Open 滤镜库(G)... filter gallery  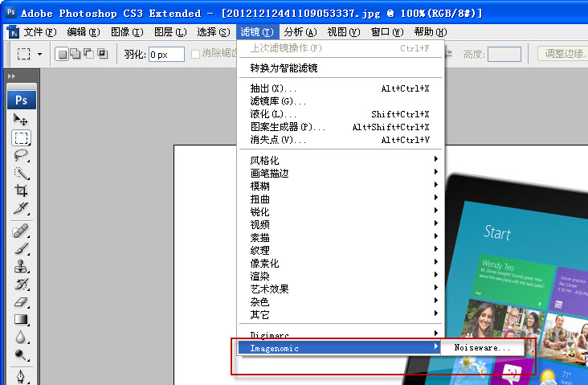coord(341,101)
